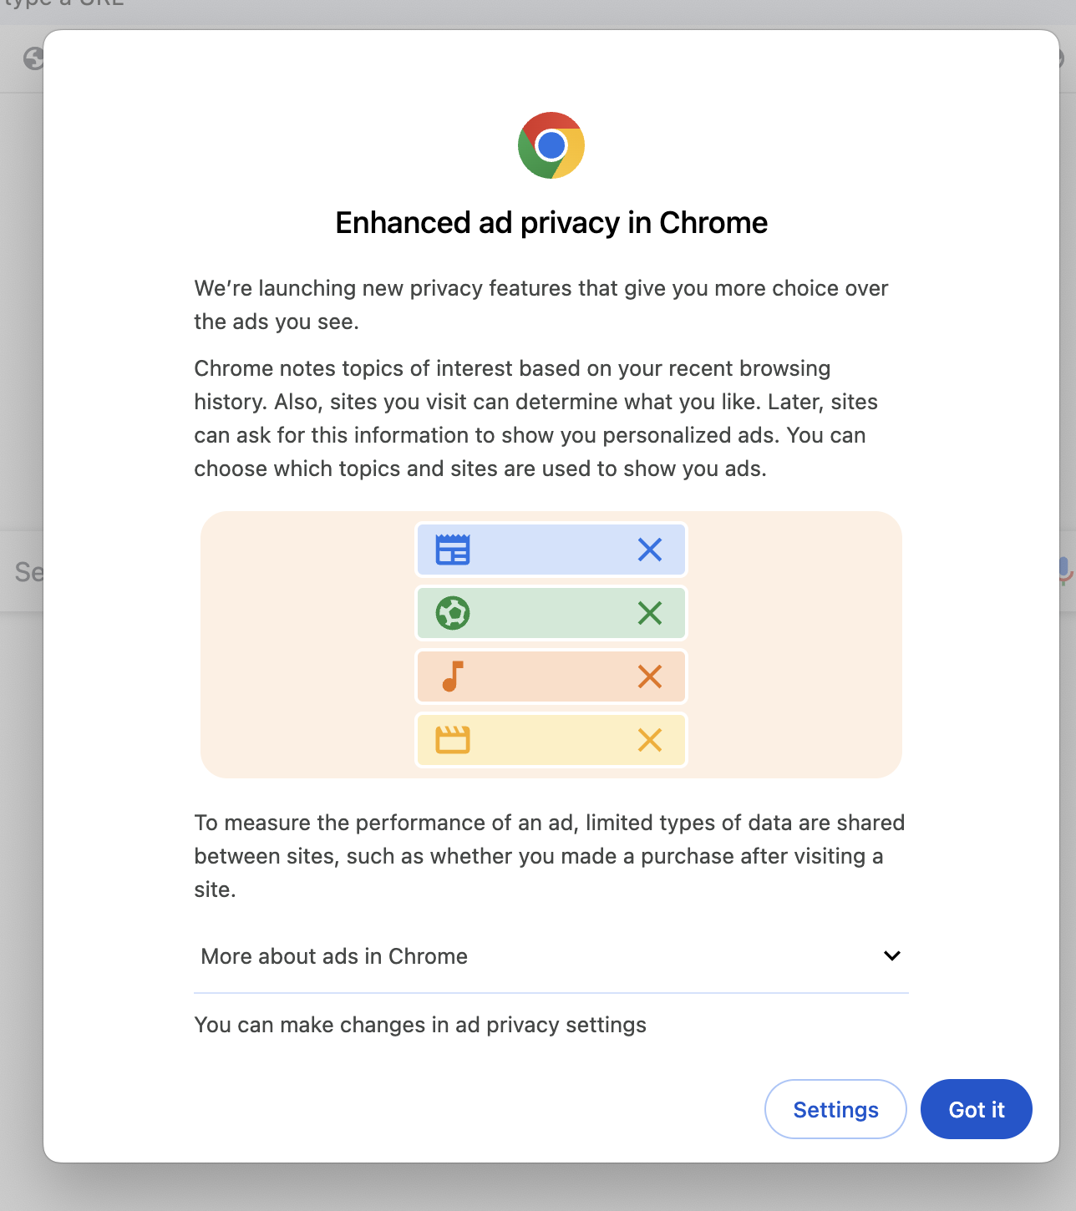
Task: Click the globe icon behind dialog corner
Action: pyautogui.click(x=33, y=58)
